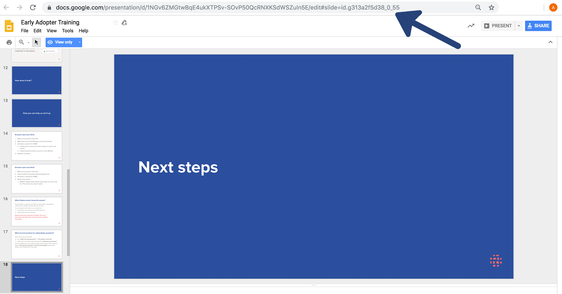Screen dimensions: 562x294
Task: Click the Google Slides home icon
Action: [9, 25]
